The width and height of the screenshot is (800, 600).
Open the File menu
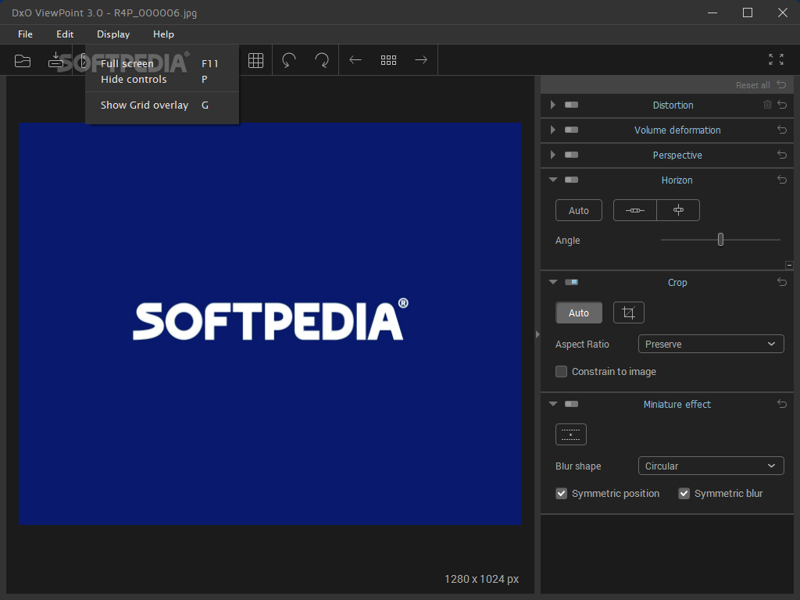point(25,34)
